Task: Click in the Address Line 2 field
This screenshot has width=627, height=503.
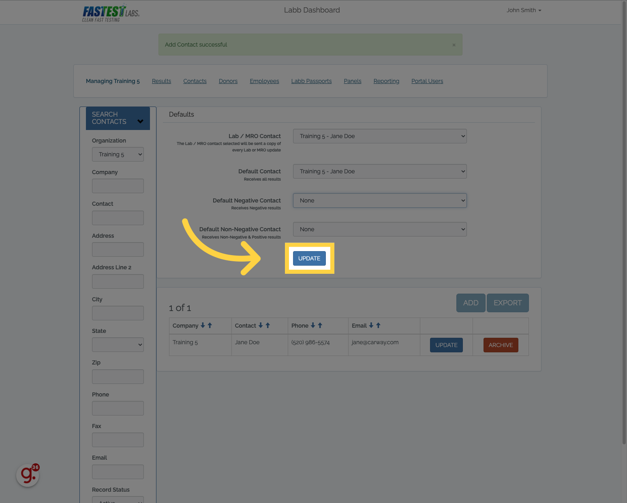Action: coord(118,281)
